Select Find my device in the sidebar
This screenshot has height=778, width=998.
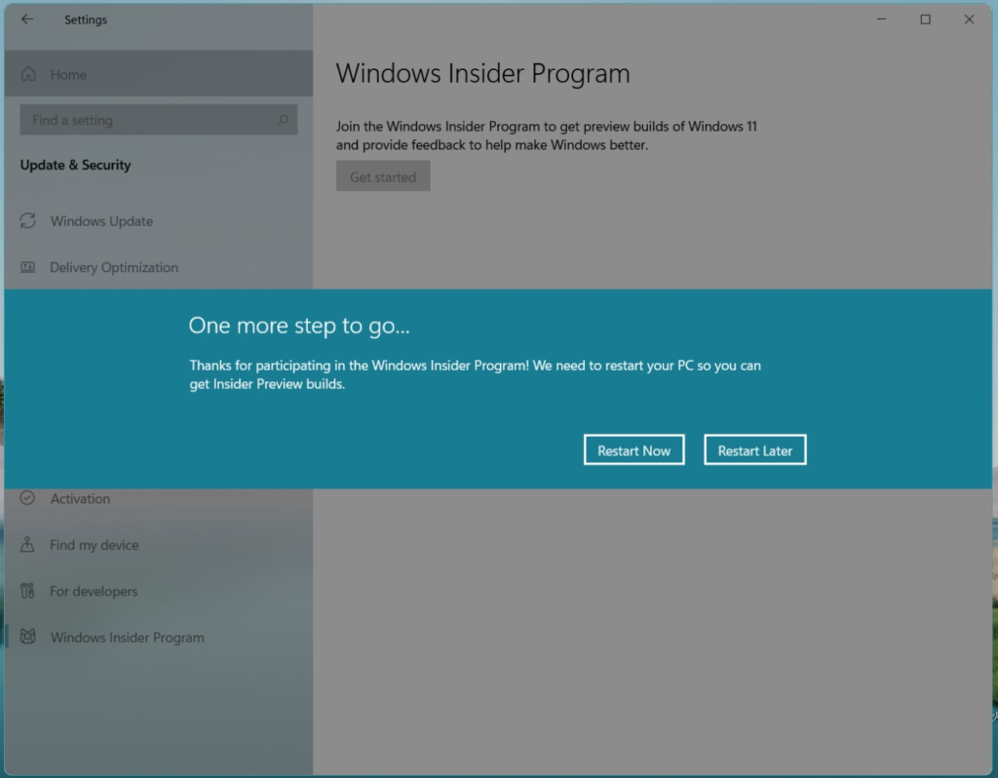tap(95, 545)
